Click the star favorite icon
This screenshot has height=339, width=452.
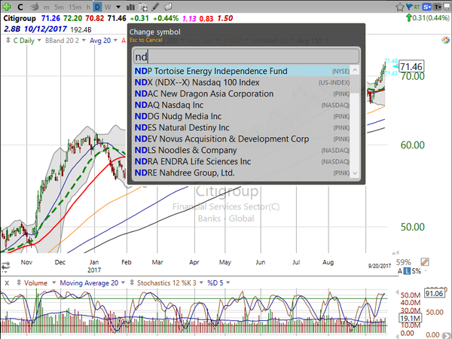point(400,7)
